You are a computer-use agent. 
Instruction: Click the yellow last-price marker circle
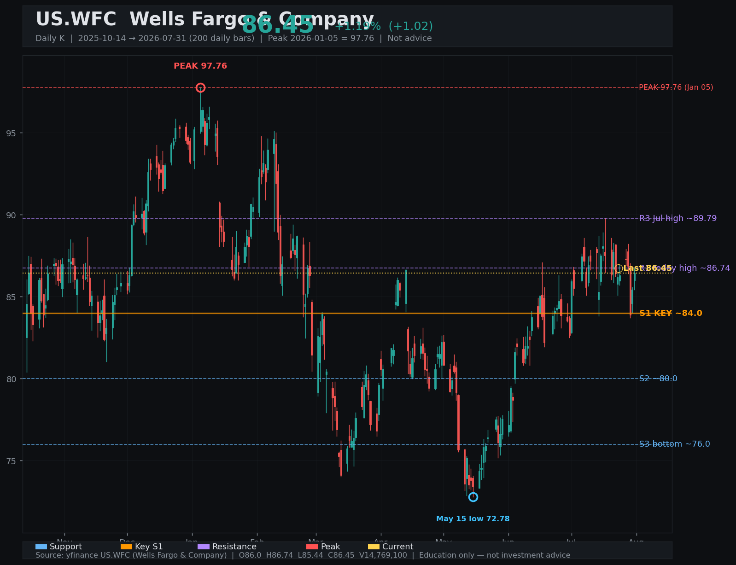[x=619, y=268]
